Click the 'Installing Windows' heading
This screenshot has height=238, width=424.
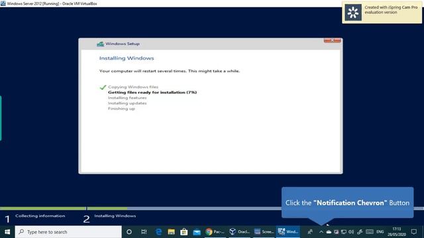pyautogui.click(x=127, y=58)
